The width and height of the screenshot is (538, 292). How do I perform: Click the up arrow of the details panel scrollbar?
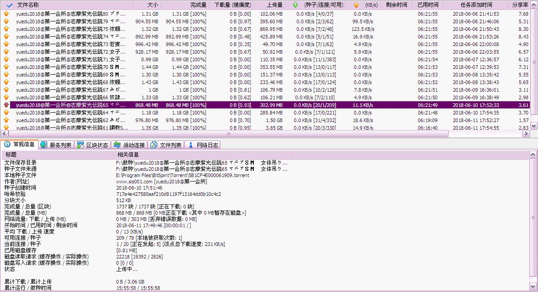pos(533,154)
